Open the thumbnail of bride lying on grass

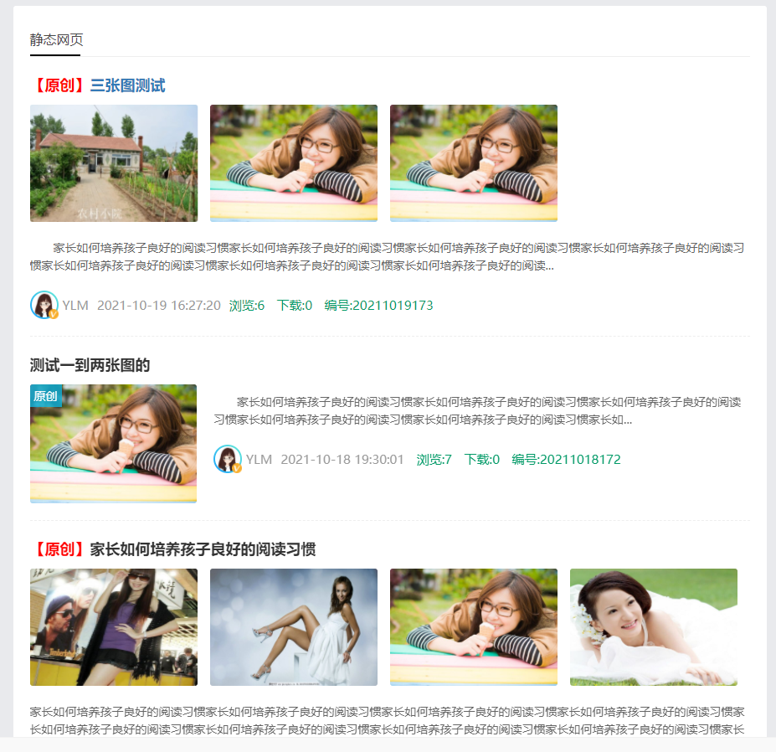(654, 627)
